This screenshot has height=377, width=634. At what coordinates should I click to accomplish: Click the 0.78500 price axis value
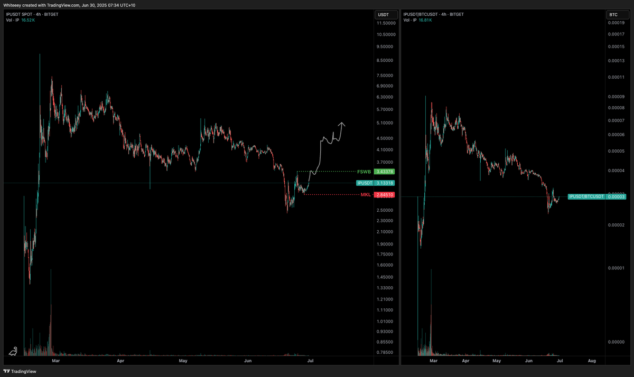[386, 352]
